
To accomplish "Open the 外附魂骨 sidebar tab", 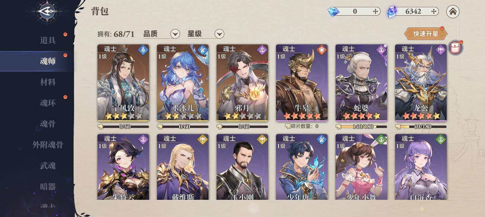I will point(48,145).
